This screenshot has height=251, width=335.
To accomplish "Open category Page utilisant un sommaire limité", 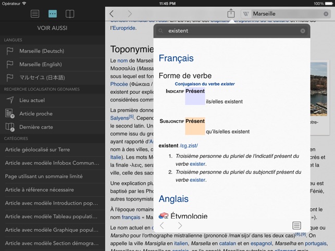I will (52, 176).
